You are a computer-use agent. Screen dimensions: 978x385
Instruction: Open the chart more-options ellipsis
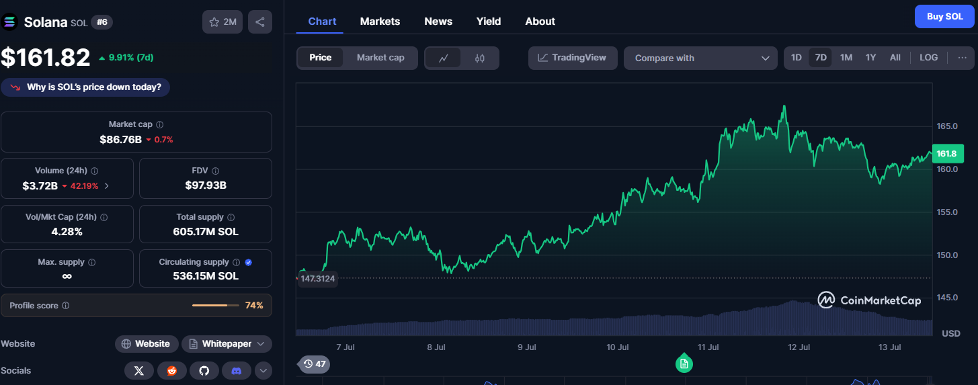(x=962, y=58)
